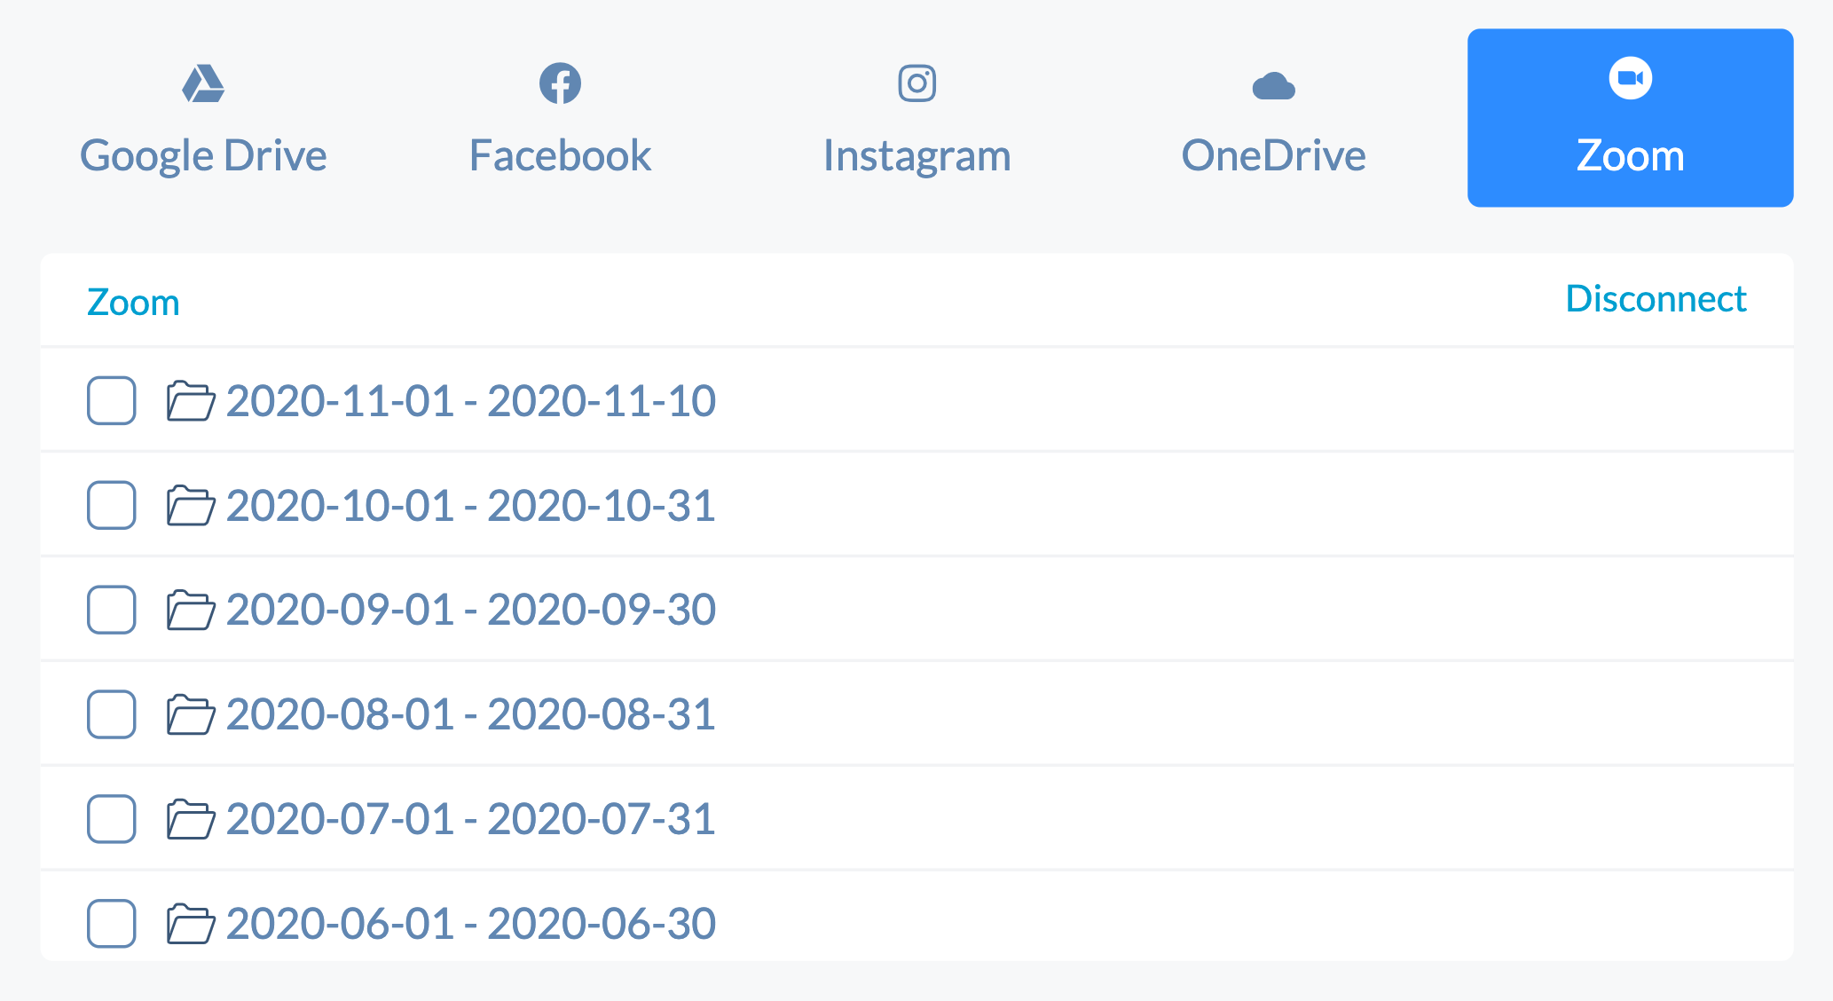Click the Zoom video camera icon
The width and height of the screenshot is (1833, 1001).
pyautogui.click(x=1630, y=78)
